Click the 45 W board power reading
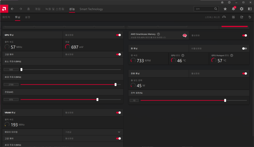Screen dimensions: 254x147 [x=141, y=86]
